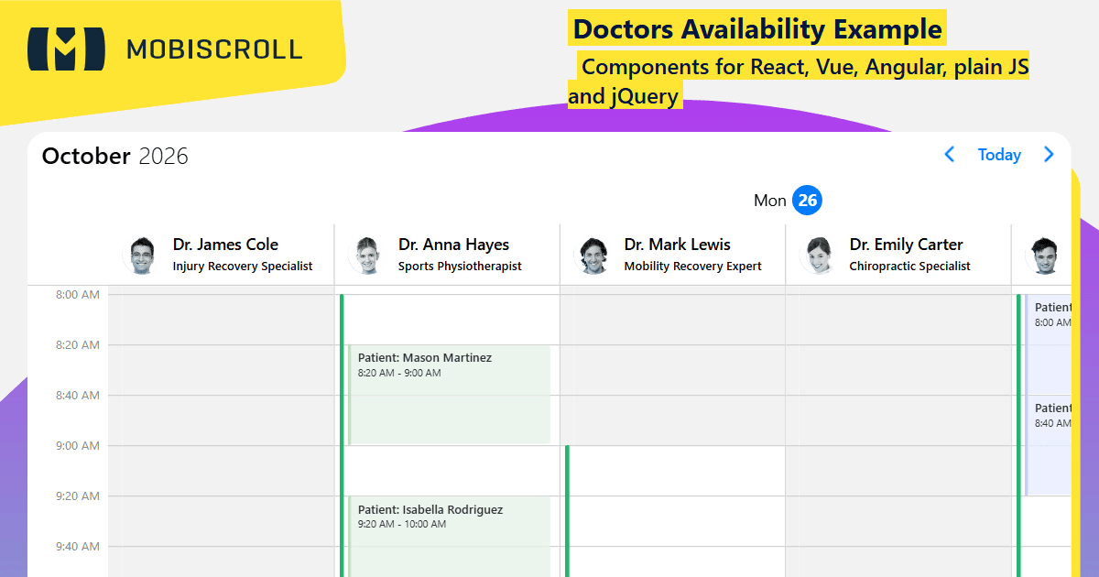
Task: Click Dr. James Cole avatar
Action: coord(142,256)
